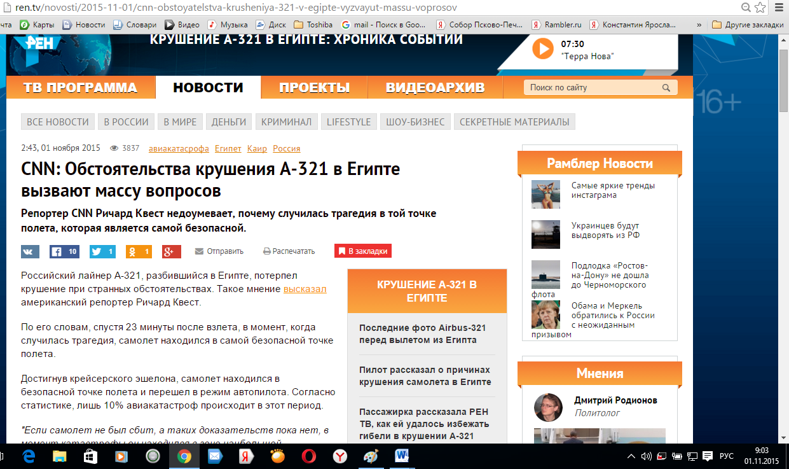Open Подлодка Ростов-на-Дону news item
This screenshot has width=789, height=469.
(609, 275)
